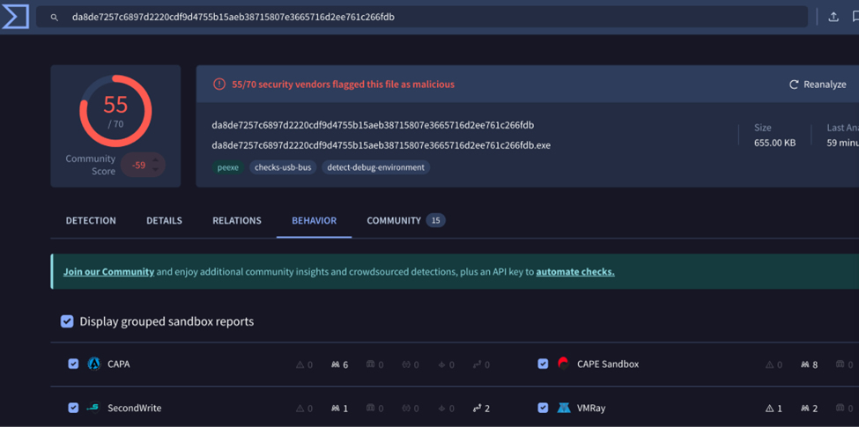This screenshot has height=427, width=859.
Task: Focus the hash search input field
Action: (423, 17)
